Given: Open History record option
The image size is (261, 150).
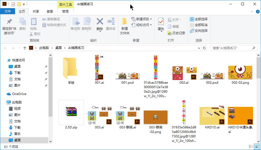Looking at the screenshot, I should pos(176,33).
